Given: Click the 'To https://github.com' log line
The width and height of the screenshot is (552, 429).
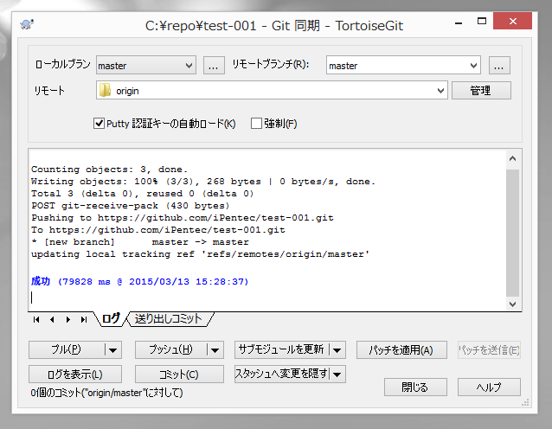Looking at the screenshot, I should pyautogui.click(x=158, y=230).
